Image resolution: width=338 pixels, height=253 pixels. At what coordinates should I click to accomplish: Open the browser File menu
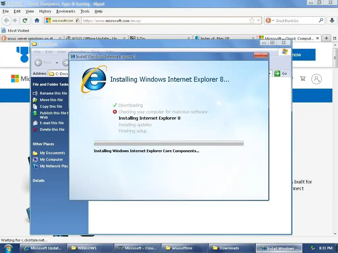coord(6,11)
